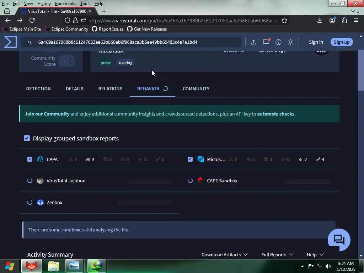Switch to the DETECTION tab

38,89
